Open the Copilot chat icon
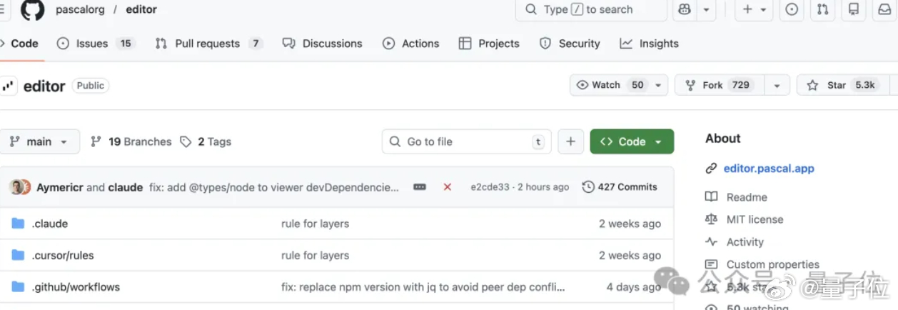Screen dimensions: 898x310 (685, 9)
